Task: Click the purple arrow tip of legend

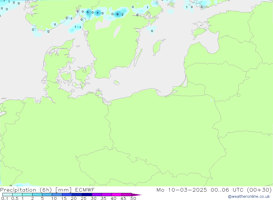Action: 136,195
